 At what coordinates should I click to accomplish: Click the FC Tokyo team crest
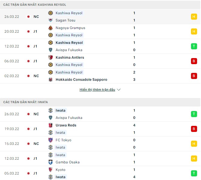[x=51, y=140]
